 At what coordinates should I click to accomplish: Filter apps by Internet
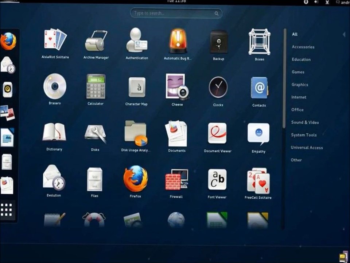point(299,97)
